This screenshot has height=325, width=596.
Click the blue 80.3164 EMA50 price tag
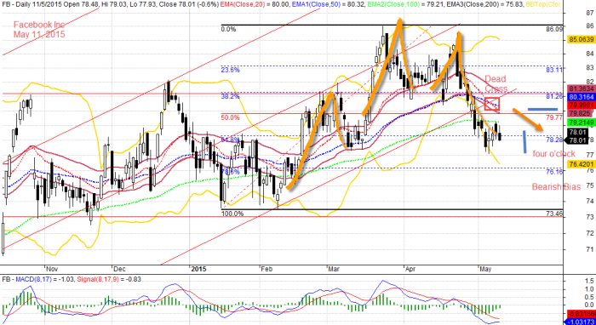coord(581,96)
